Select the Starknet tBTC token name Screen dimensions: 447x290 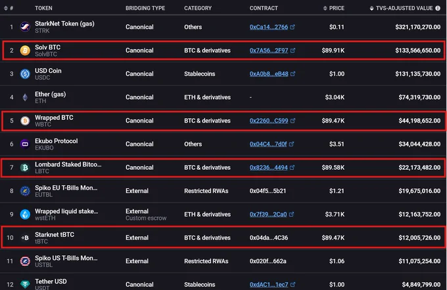point(55,234)
